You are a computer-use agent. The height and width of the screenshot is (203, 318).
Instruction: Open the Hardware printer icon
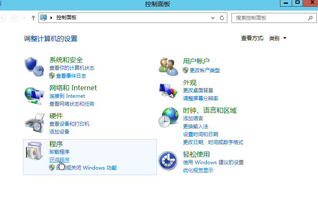click(x=35, y=123)
